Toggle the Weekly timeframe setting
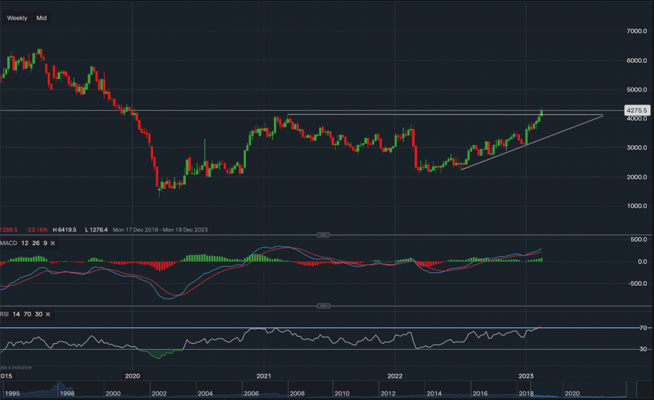The height and width of the screenshot is (400, 654). 16,18
